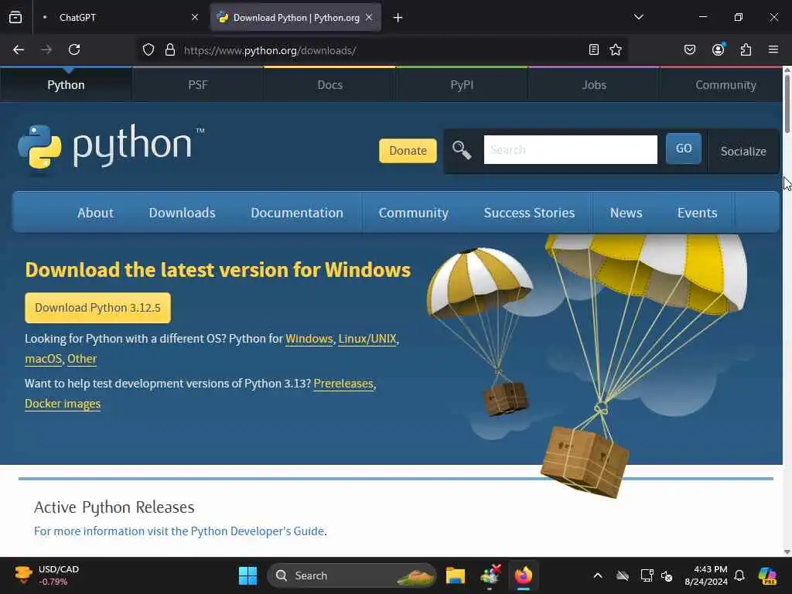The height and width of the screenshot is (594, 792).
Task: Open Jobs top navigation tab
Action: pos(594,85)
